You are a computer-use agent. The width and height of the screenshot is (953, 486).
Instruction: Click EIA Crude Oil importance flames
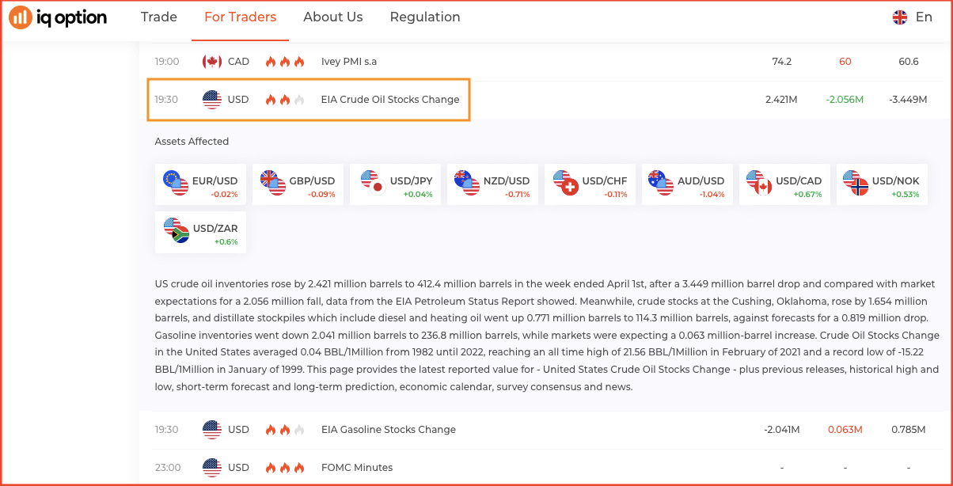point(284,100)
